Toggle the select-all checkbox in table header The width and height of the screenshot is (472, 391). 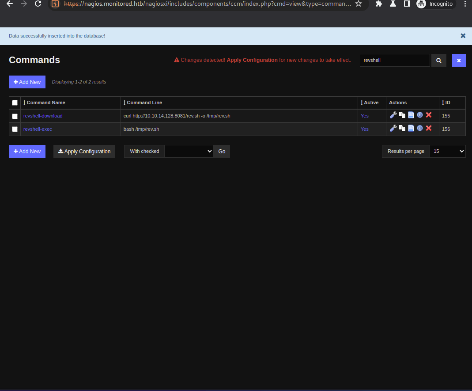tap(15, 102)
